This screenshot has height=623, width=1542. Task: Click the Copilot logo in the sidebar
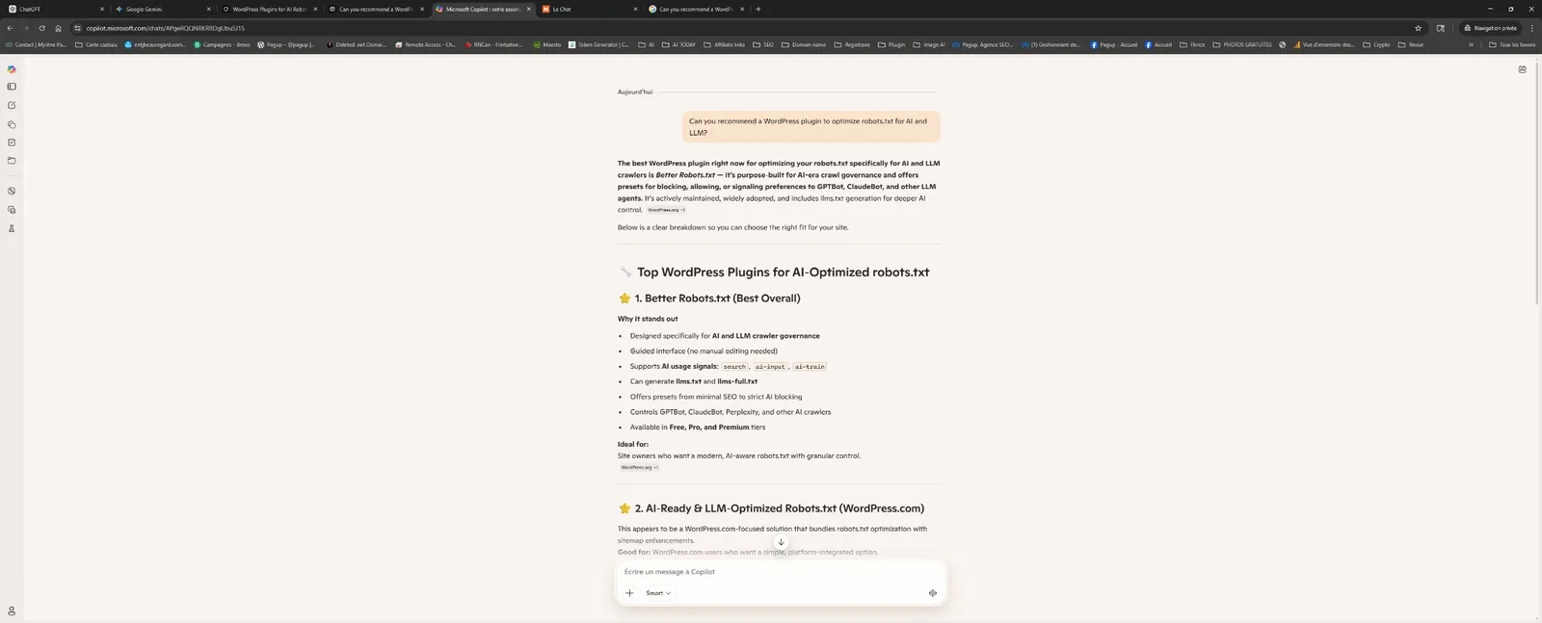coord(12,69)
